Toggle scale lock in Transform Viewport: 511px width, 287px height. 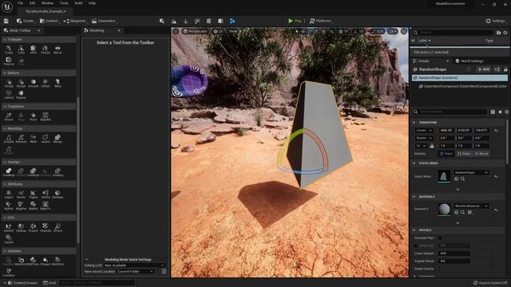(432, 146)
